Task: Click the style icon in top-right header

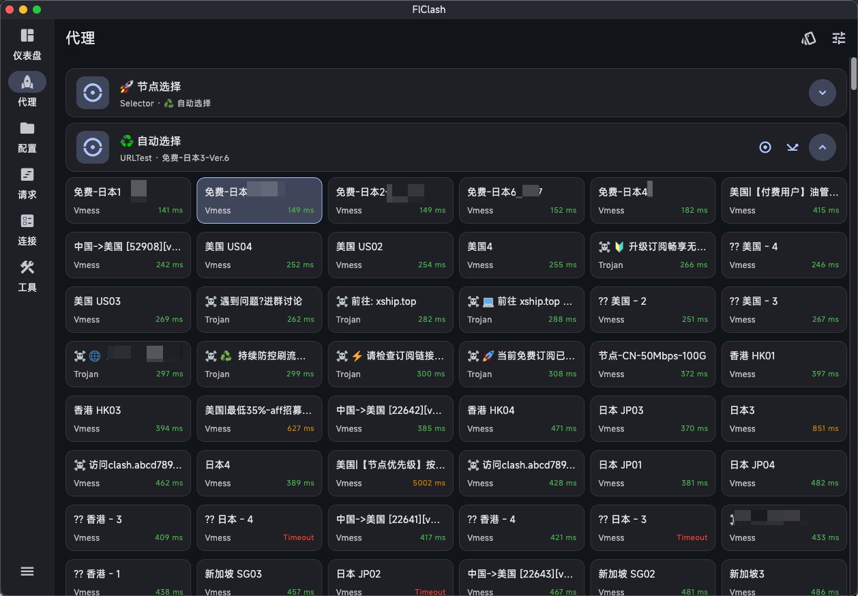Action: (x=808, y=38)
